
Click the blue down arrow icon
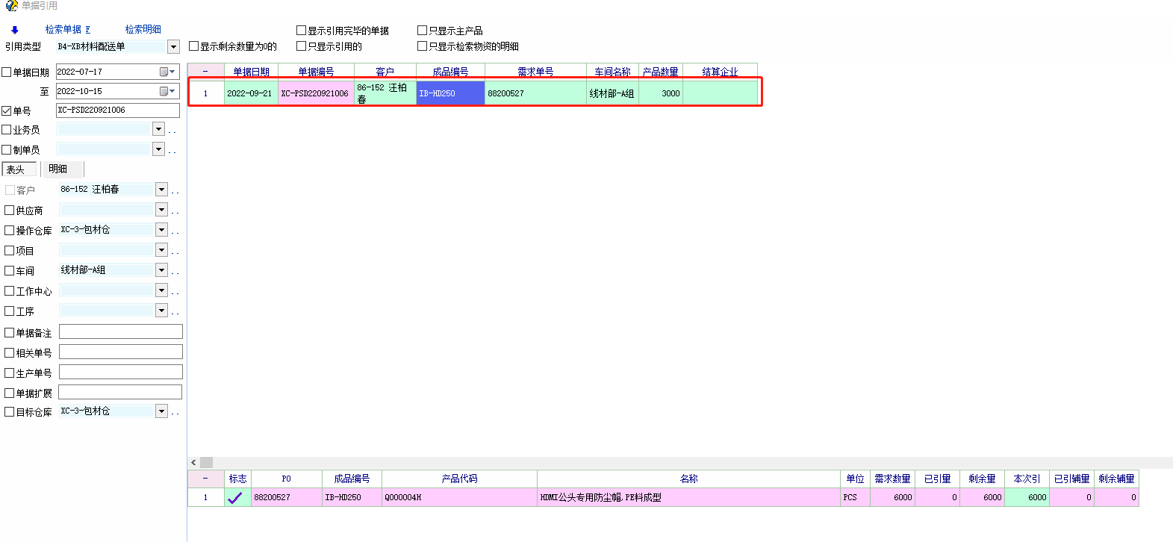(x=14, y=30)
